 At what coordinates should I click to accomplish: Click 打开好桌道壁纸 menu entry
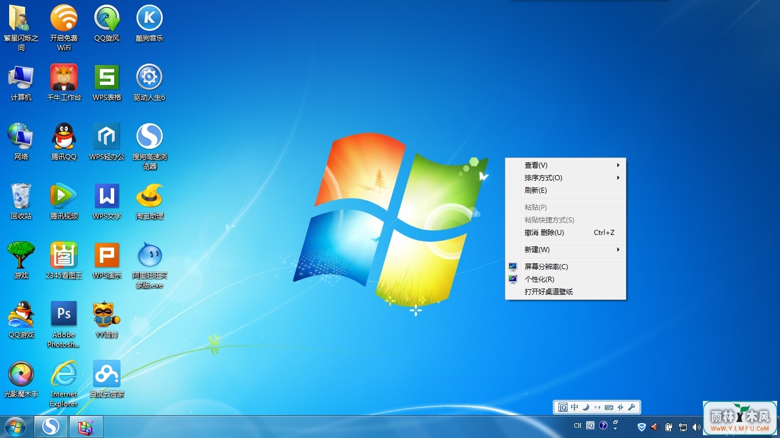tap(565, 292)
